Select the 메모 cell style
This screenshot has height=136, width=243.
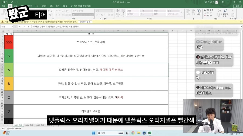tap(160, 14)
